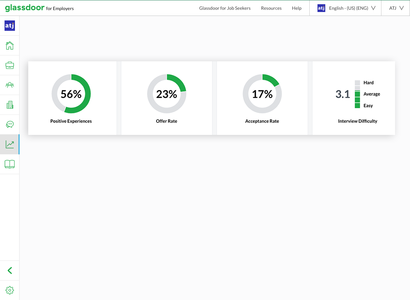Screen dimensions: 410x300
Task: Click the resources book icon in sidebar
Action: [x=10, y=164]
